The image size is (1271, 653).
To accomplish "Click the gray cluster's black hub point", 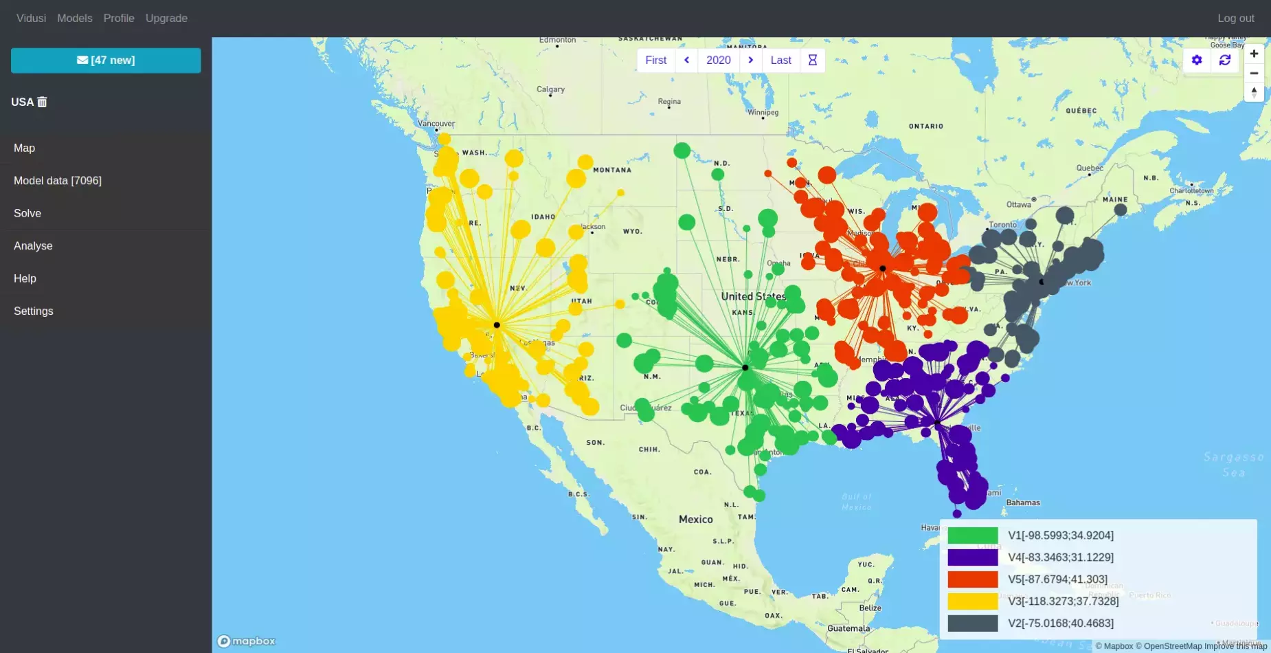I will pos(1042,282).
